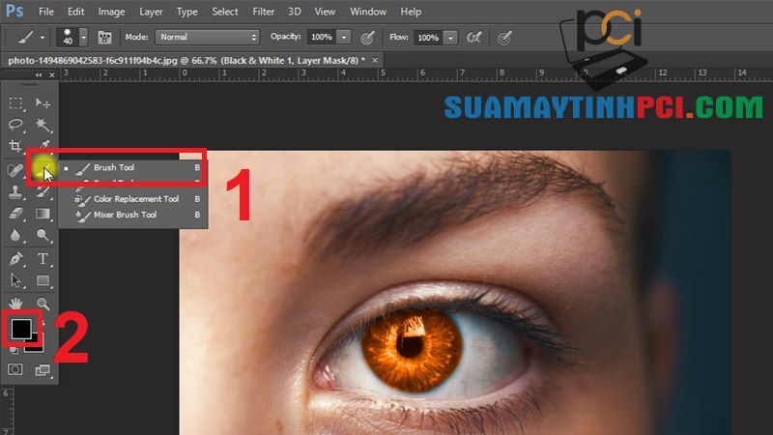773x435 pixels.
Task: Open the 3D menu
Action: point(295,12)
